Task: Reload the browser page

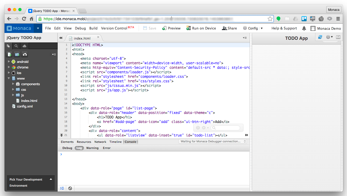Action: click(x=24, y=19)
